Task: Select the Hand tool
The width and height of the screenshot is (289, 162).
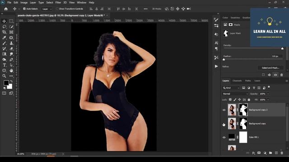Action: pos(11,71)
